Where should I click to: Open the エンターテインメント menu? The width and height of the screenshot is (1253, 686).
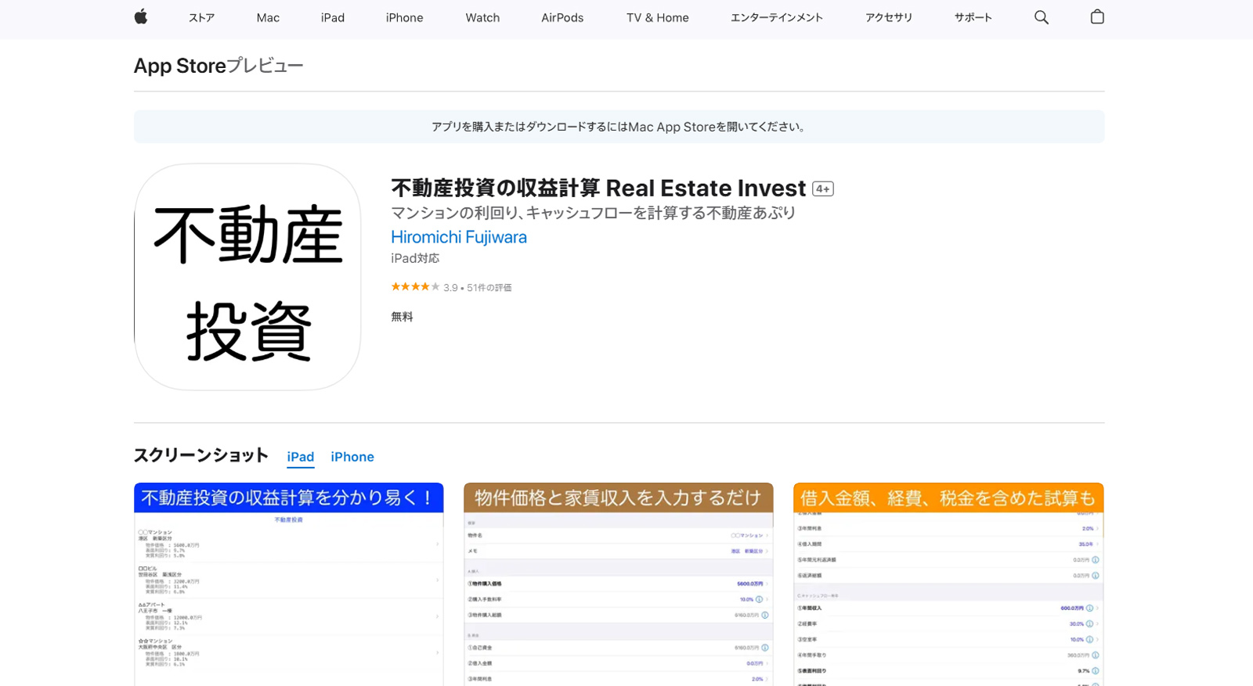pyautogui.click(x=777, y=17)
